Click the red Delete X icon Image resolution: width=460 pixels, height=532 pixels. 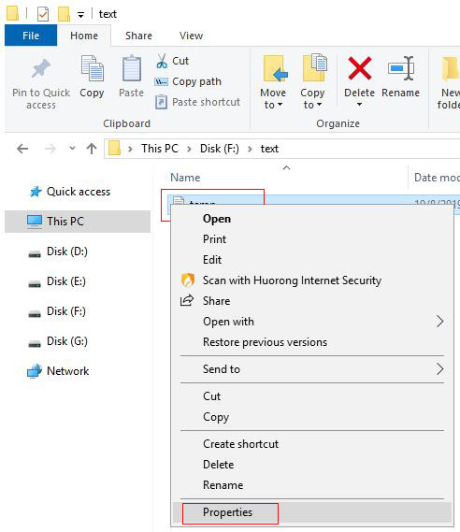[x=359, y=68]
